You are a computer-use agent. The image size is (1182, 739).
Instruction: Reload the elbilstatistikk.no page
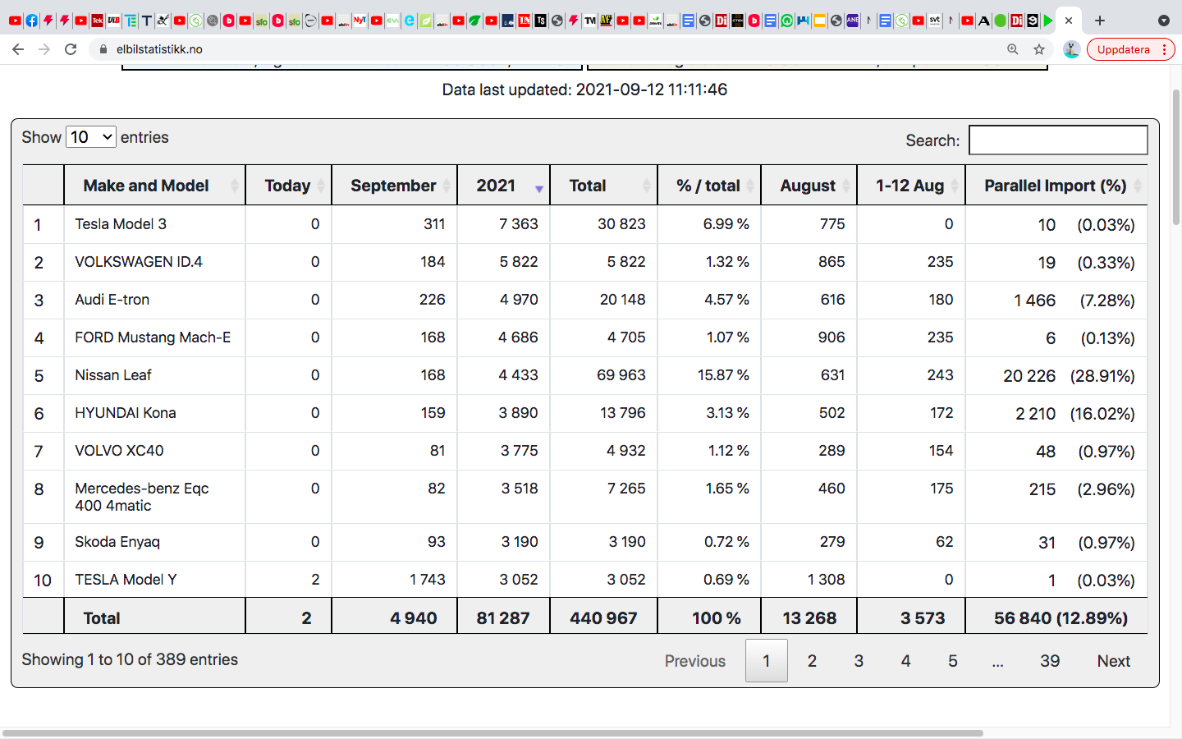tap(71, 49)
